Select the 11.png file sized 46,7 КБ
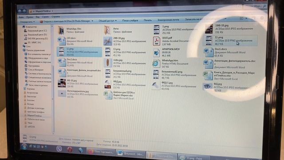The image size is (284, 160). point(209,40)
